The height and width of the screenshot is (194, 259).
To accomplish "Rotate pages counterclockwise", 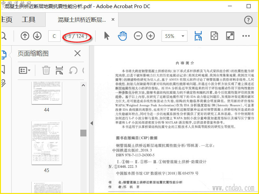I will (73, 70).
